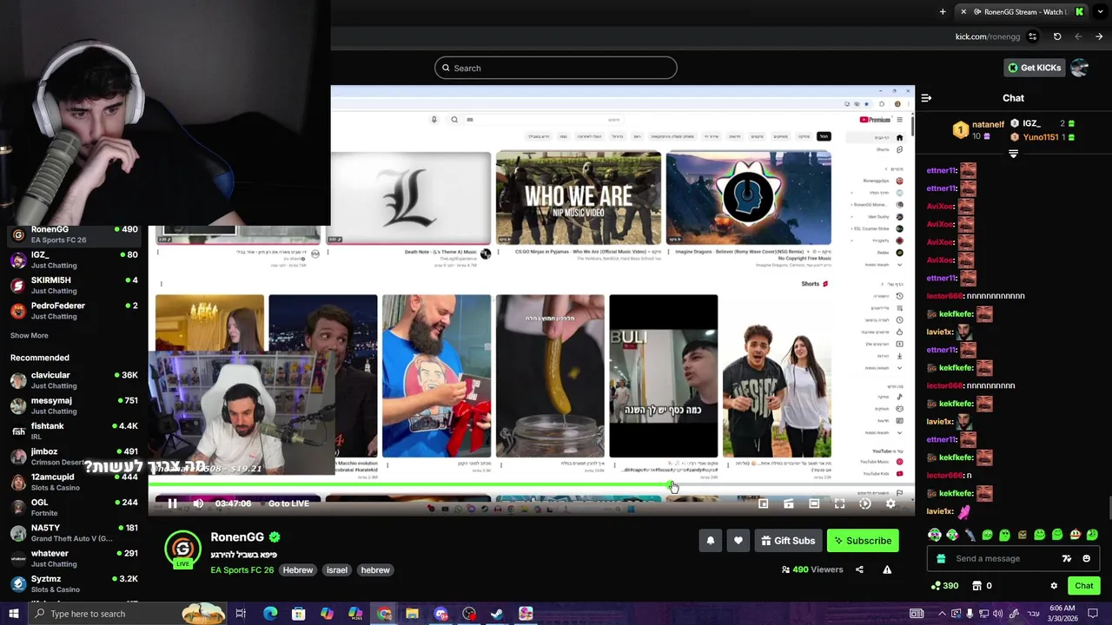The image size is (1112, 625).
Task: Open Microsoft Edge from the taskbar
Action: point(270,614)
